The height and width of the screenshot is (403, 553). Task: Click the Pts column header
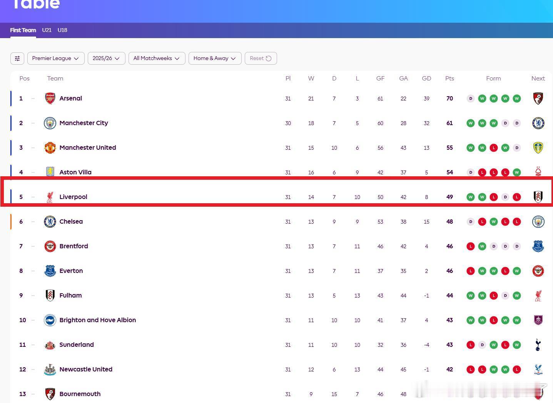(449, 79)
